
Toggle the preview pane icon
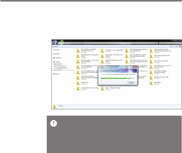[x=176, y=46]
